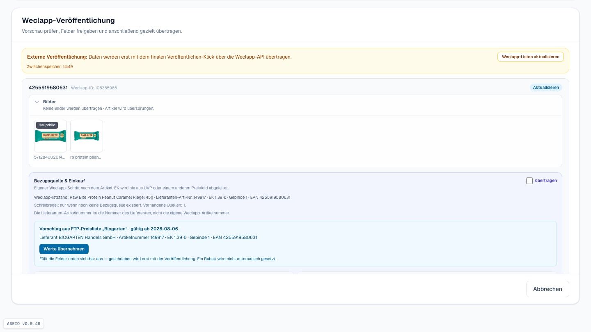Click the Weclapp-Veröffentlichung title
591x332 pixels.
click(x=68, y=20)
